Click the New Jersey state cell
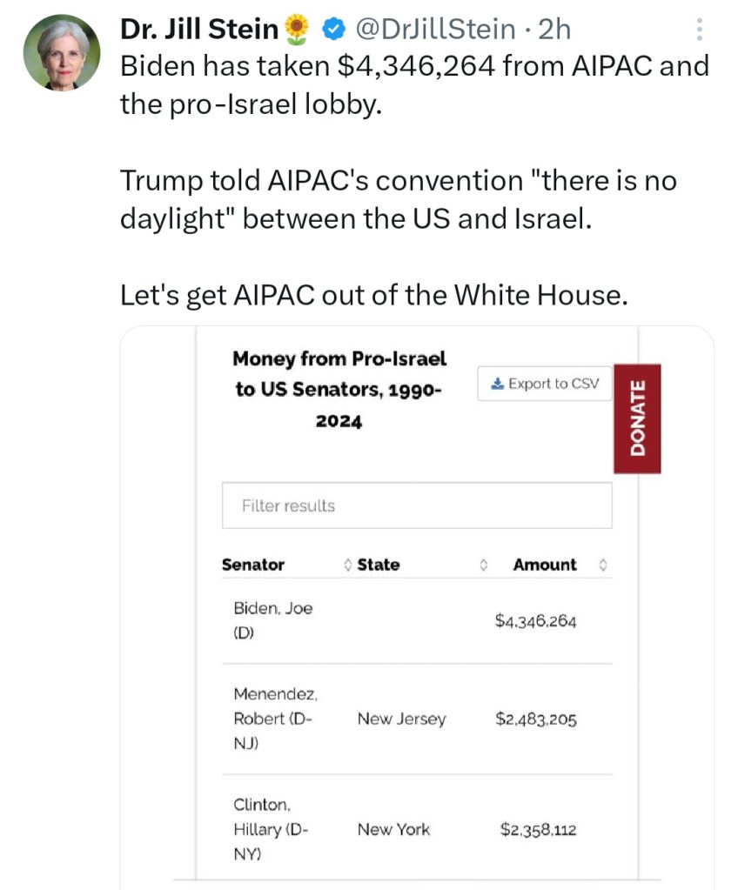 [401, 719]
